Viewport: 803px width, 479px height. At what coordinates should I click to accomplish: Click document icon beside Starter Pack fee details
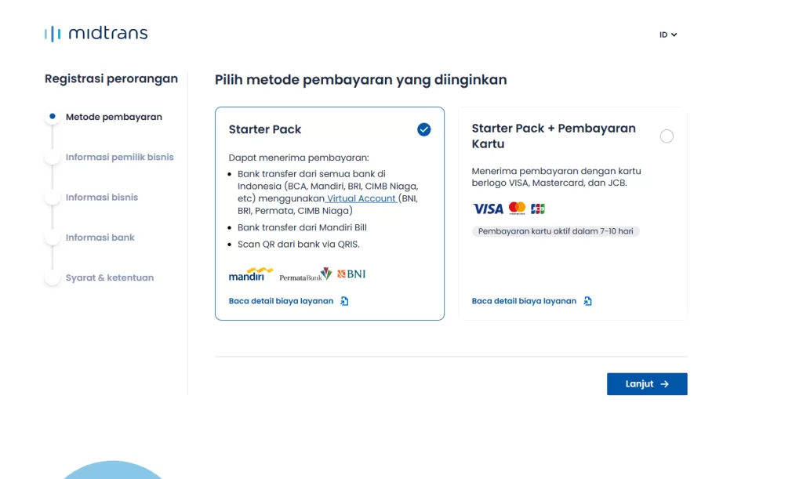click(x=345, y=301)
